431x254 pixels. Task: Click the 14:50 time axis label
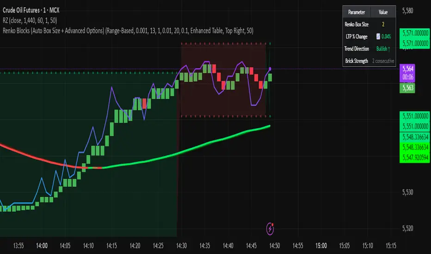click(x=274, y=246)
